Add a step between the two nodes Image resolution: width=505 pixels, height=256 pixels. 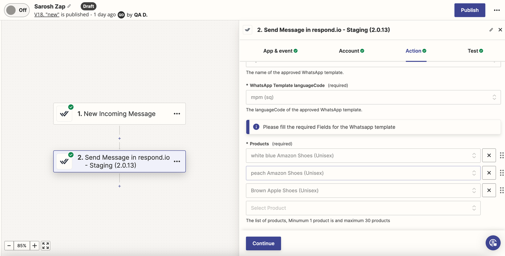(x=119, y=138)
